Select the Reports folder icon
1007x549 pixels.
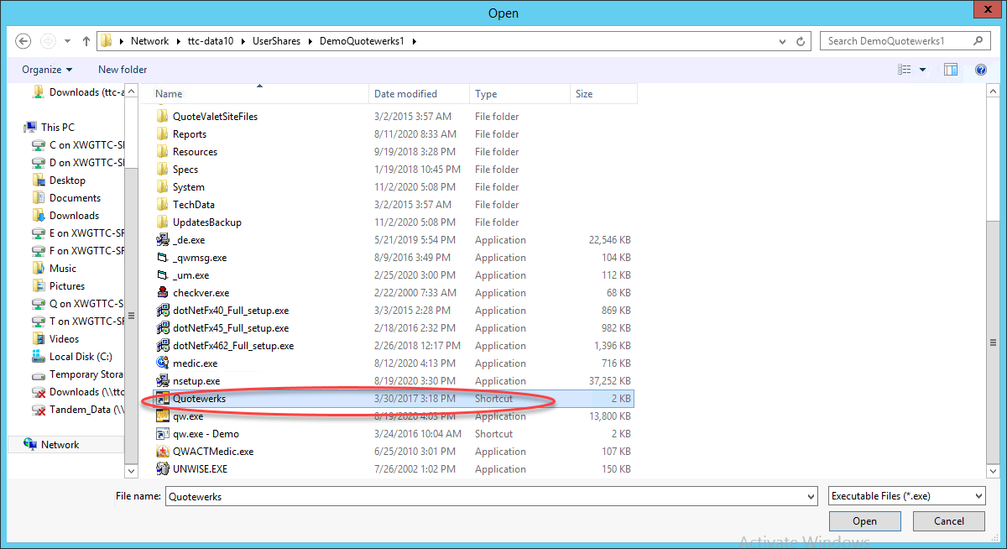[x=163, y=134]
